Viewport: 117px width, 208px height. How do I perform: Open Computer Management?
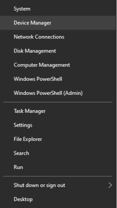coord(58,65)
